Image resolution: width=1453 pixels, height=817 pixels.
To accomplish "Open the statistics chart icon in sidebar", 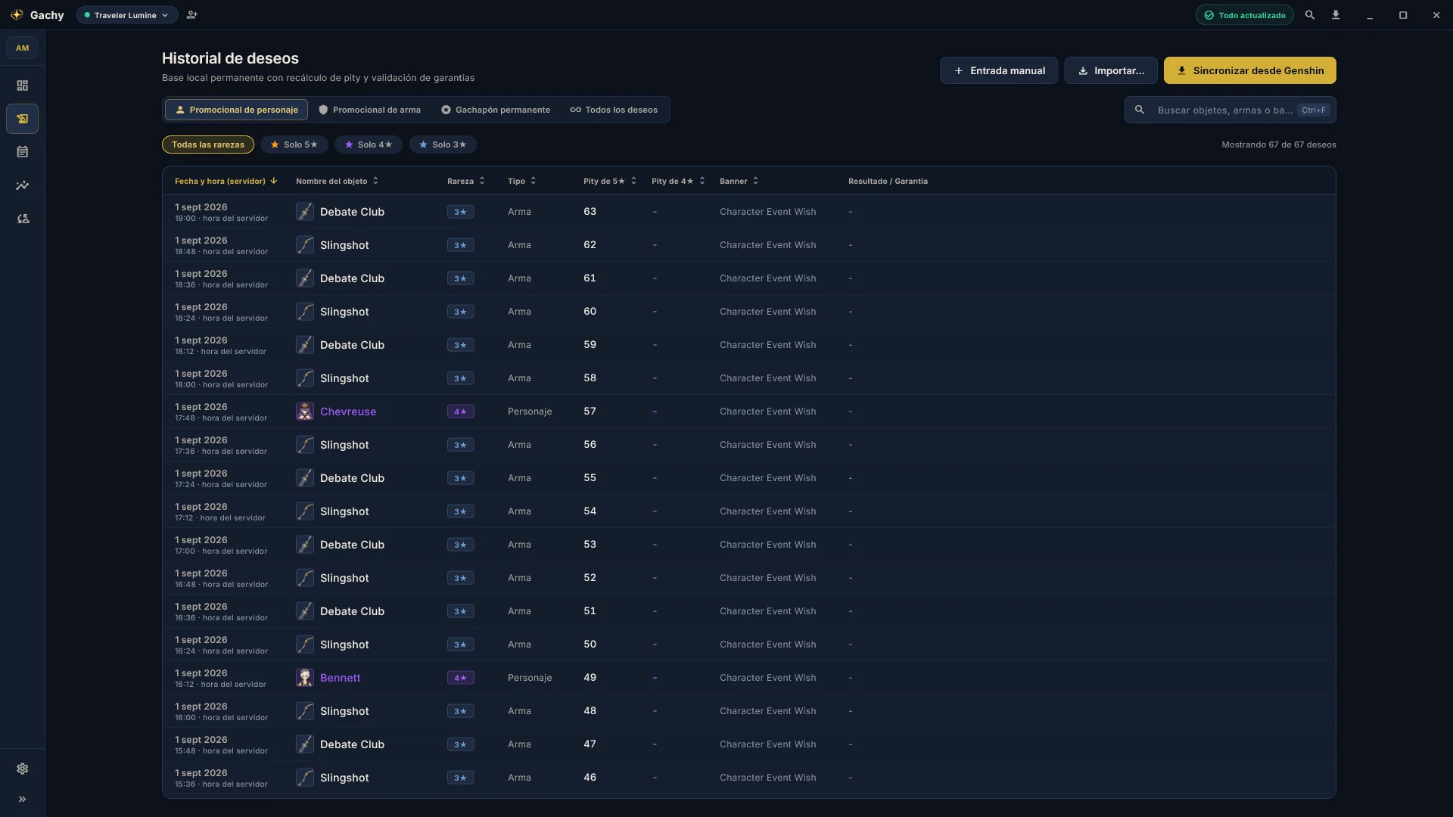I will click(22, 185).
